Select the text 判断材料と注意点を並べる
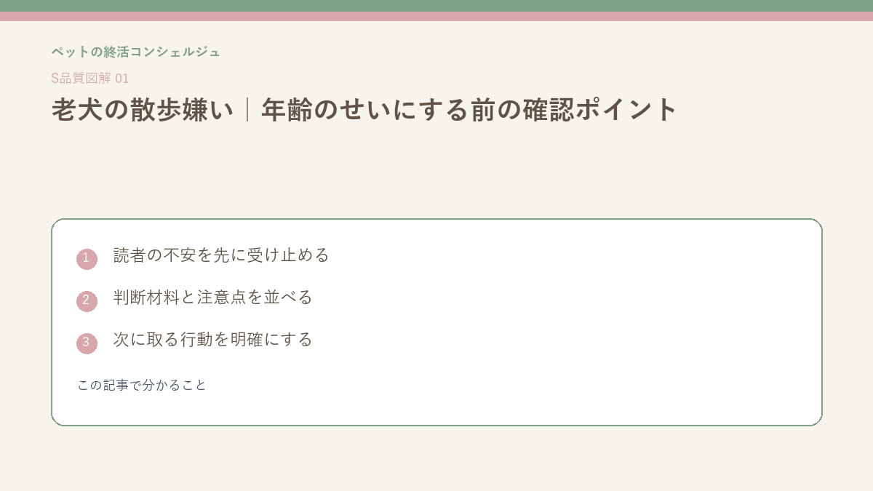The height and width of the screenshot is (491, 873). click(212, 298)
